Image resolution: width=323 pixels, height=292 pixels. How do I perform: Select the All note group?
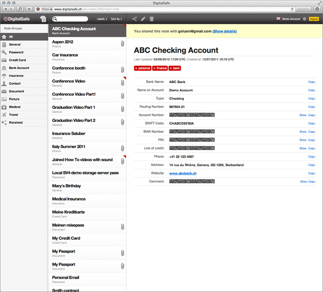coord(24,36)
